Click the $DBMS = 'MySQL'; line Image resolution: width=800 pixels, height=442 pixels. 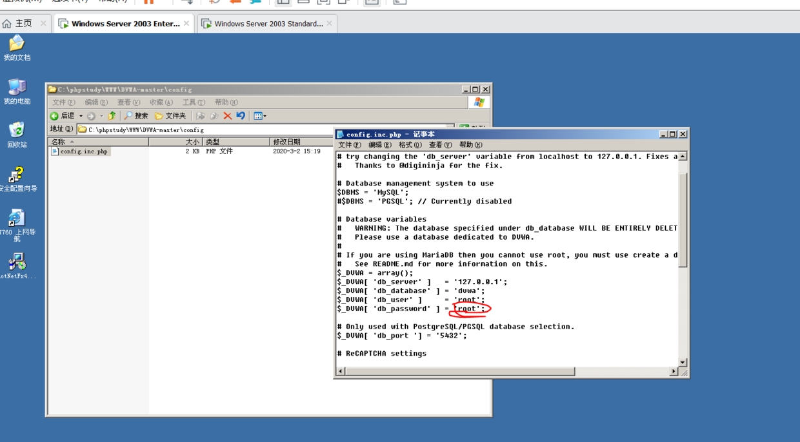point(373,192)
